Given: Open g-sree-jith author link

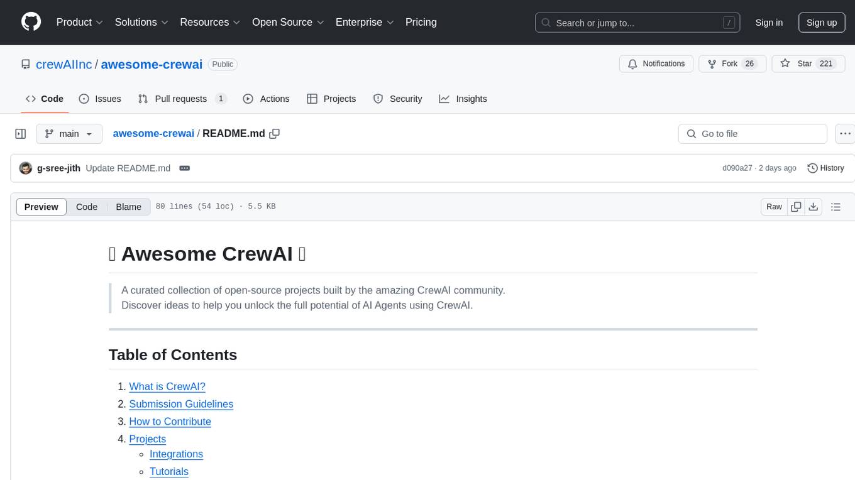Looking at the screenshot, I should click(x=58, y=168).
